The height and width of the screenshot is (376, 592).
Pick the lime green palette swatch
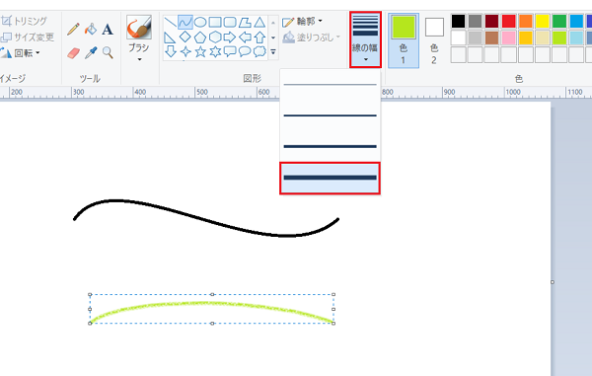tap(559, 38)
